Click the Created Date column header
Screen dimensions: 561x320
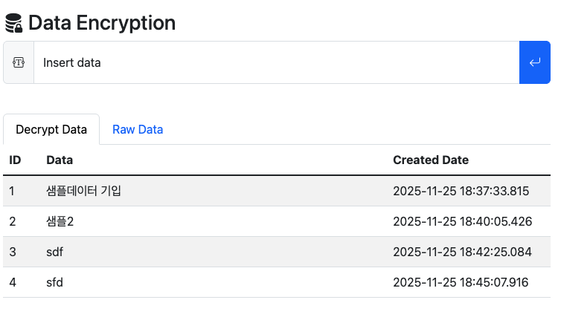431,160
